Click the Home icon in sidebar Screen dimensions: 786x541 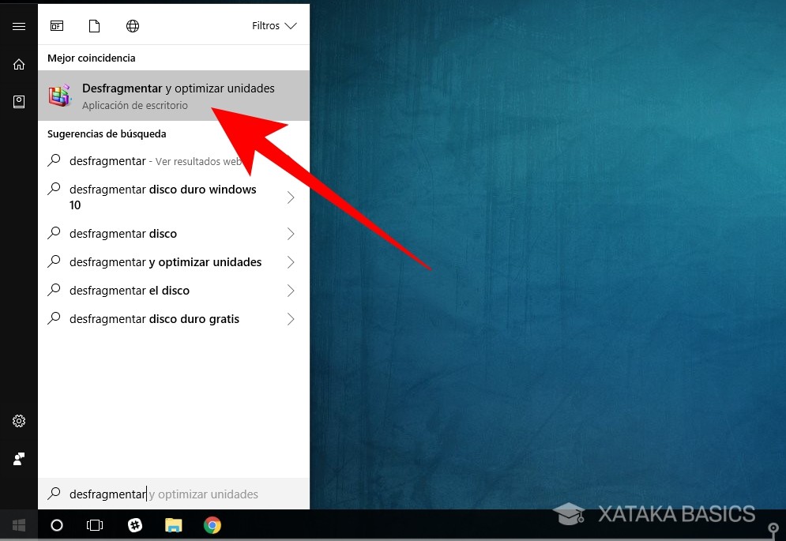point(19,64)
